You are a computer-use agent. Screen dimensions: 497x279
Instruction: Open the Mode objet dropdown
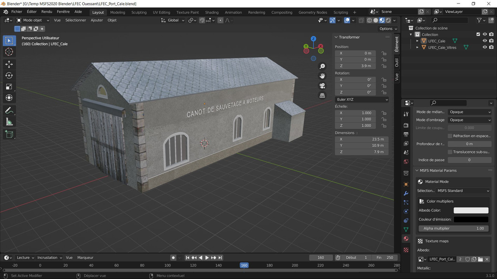(33, 20)
